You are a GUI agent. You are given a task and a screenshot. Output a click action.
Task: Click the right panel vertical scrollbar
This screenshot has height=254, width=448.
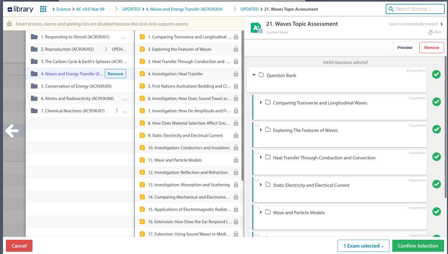(x=445, y=126)
